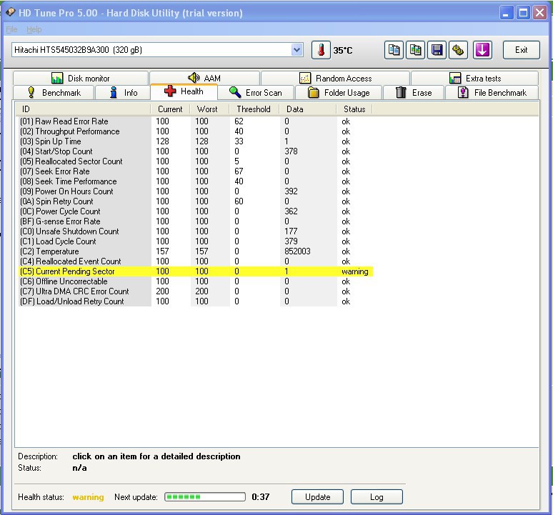Click the 35°C temperature readout
This screenshot has height=515, width=553.
[x=343, y=51]
